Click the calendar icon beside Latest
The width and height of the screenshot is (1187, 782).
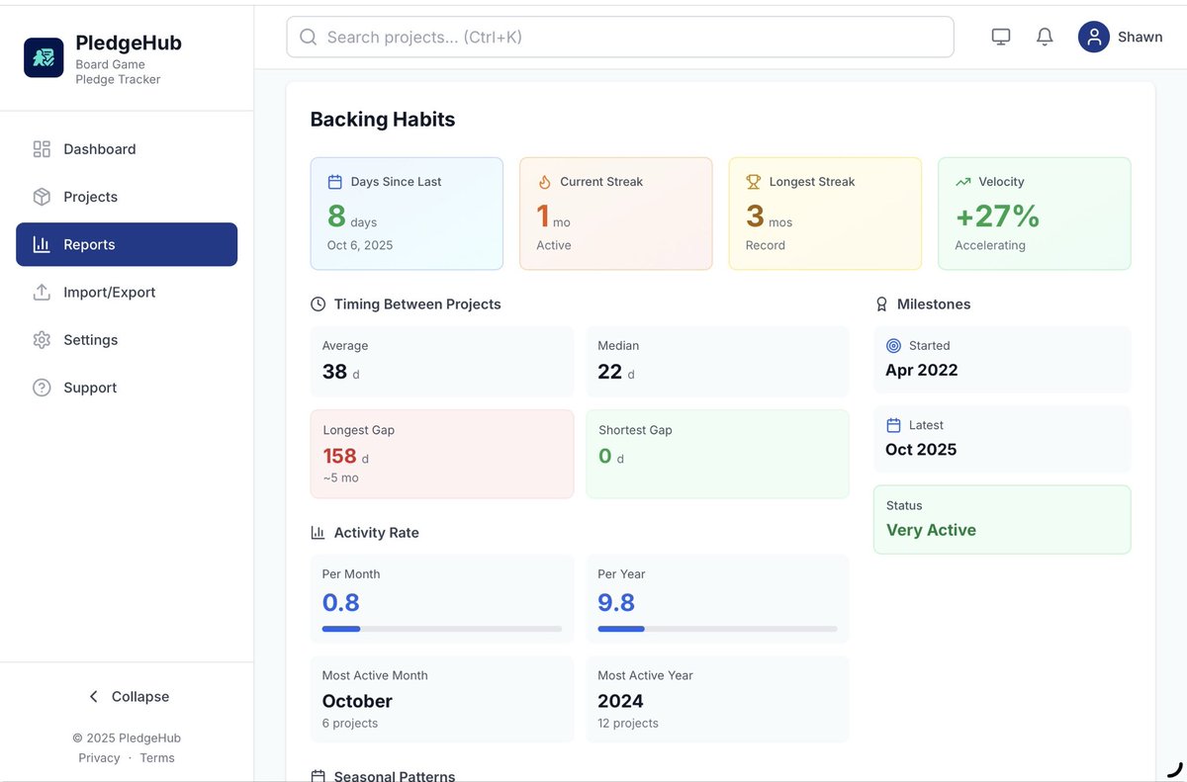(893, 425)
